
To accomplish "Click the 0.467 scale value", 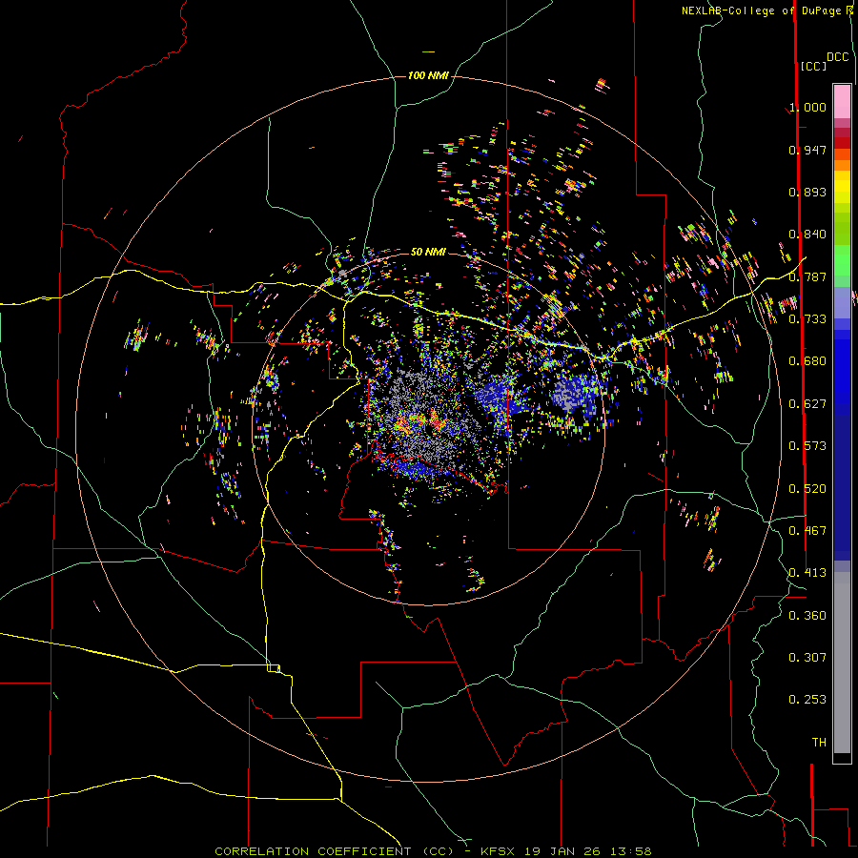I will [x=807, y=531].
